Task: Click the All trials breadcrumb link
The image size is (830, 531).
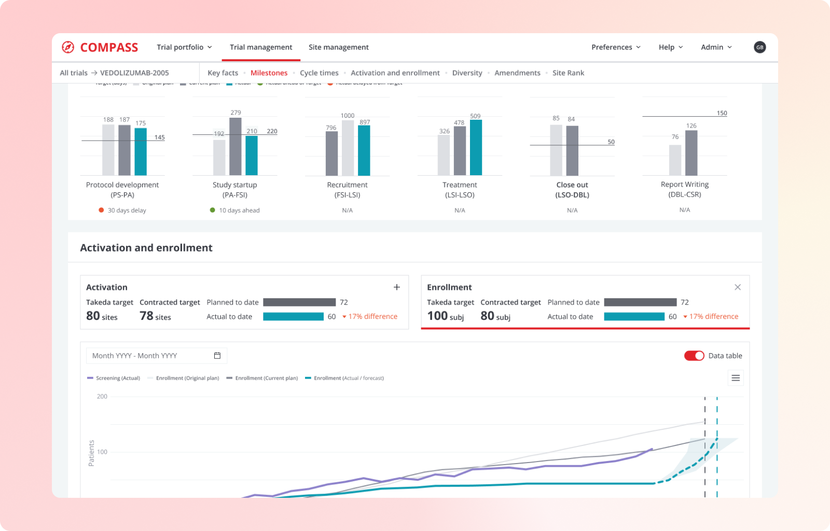Action: point(73,73)
